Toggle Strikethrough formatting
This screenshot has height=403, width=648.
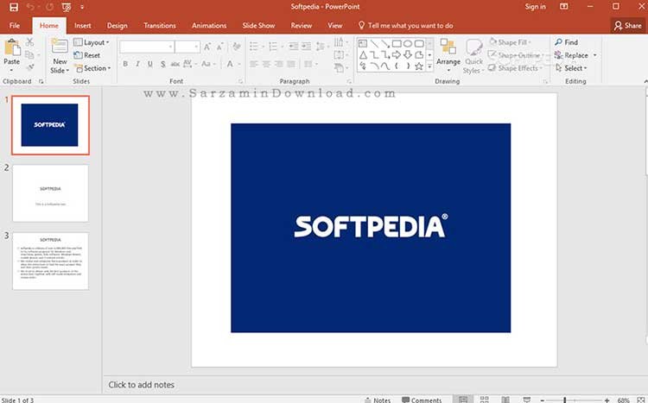point(175,64)
